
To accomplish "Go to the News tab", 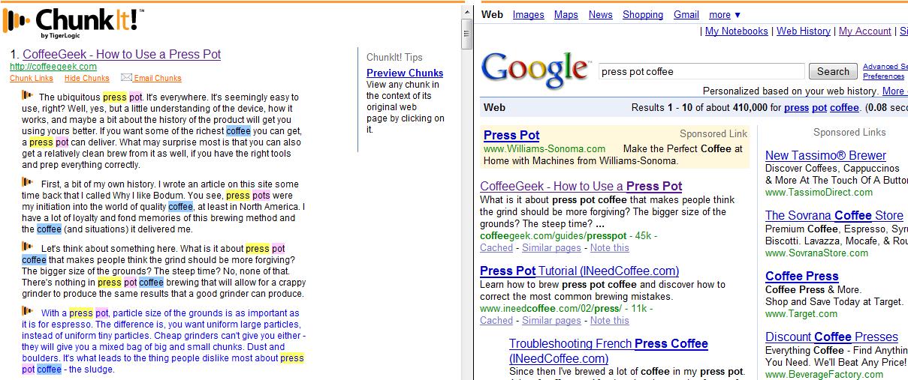I will pos(600,14).
